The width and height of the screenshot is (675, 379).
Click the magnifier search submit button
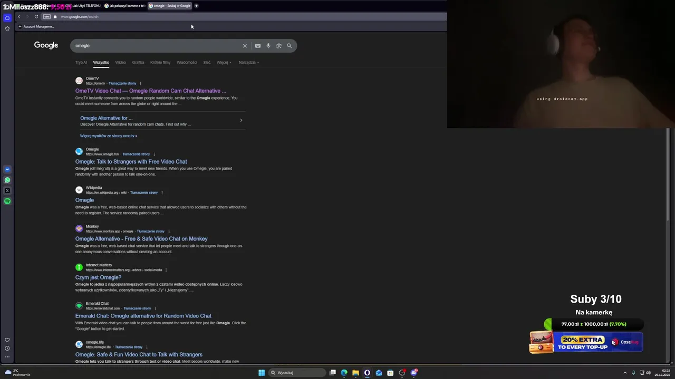289,46
